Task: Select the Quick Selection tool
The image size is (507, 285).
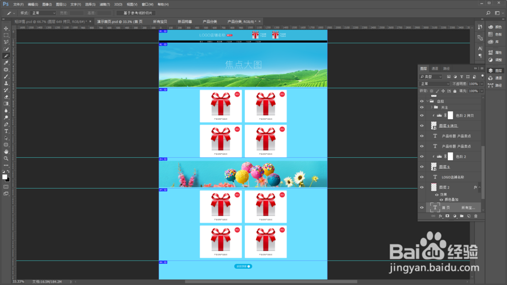Action: [x=6, y=49]
